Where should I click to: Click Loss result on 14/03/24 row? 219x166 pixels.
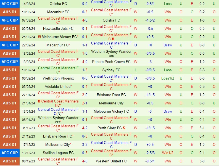(168, 4)
